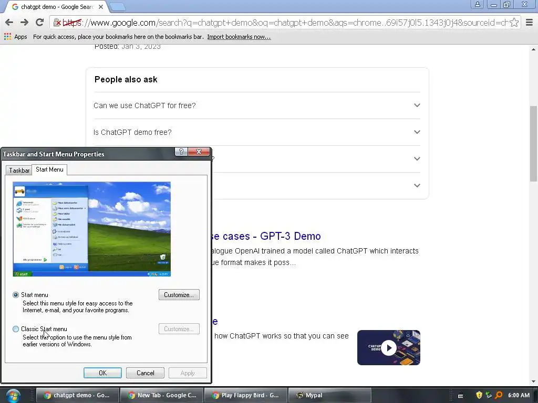Switch to 'Play Flappy Bird - G...' taskbar window
Viewport: 538px width, 403px height.
pyautogui.click(x=246, y=395)
